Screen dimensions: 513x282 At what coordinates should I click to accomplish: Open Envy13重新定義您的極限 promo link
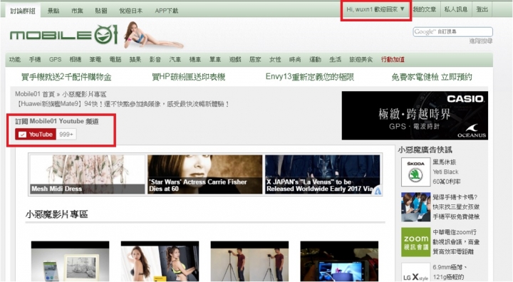point(310,77)
